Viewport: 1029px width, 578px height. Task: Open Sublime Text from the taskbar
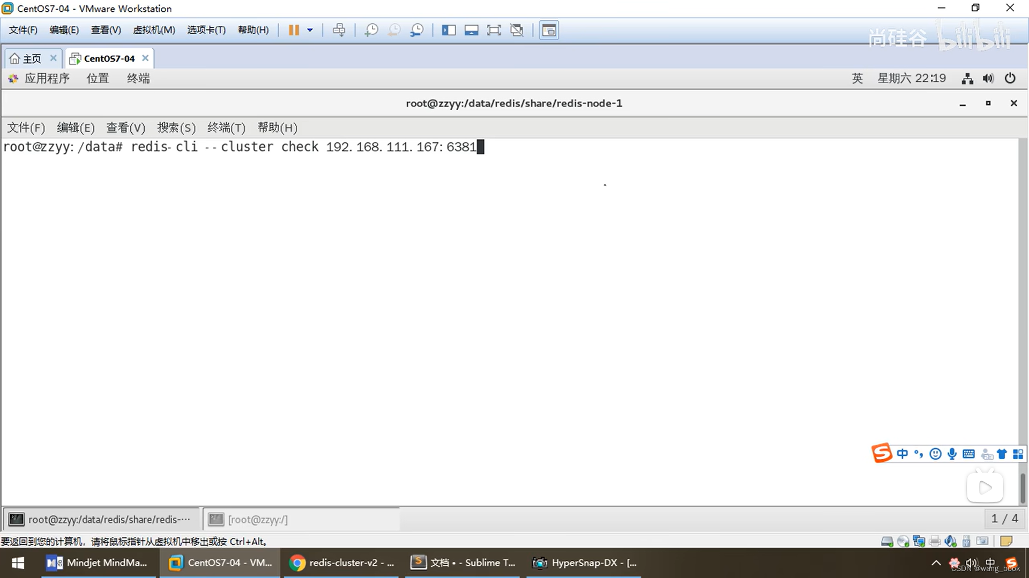tap(464, 562)
